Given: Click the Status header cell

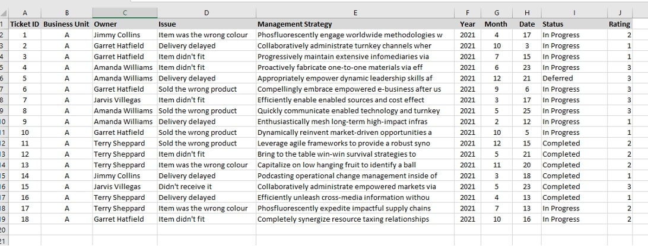Looking at the screenshot, I should pos(574,24).
